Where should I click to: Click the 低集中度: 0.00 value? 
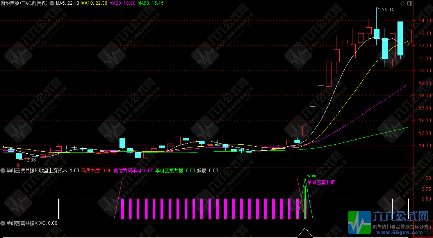click(x=96, y=171)
